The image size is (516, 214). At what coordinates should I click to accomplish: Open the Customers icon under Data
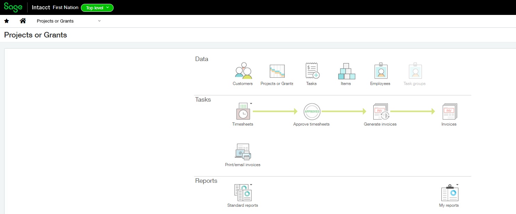point(242,71)
